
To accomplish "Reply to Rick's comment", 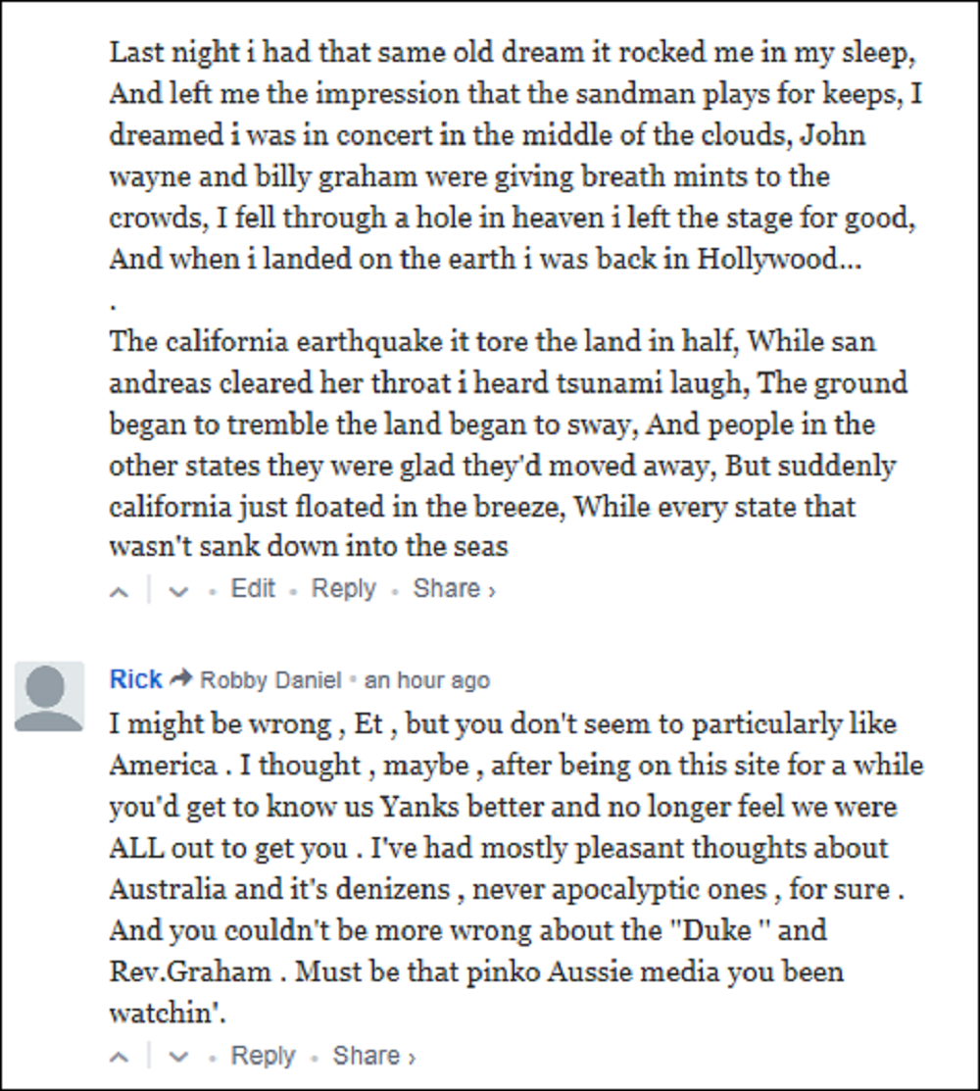I will coord(263,1056).
